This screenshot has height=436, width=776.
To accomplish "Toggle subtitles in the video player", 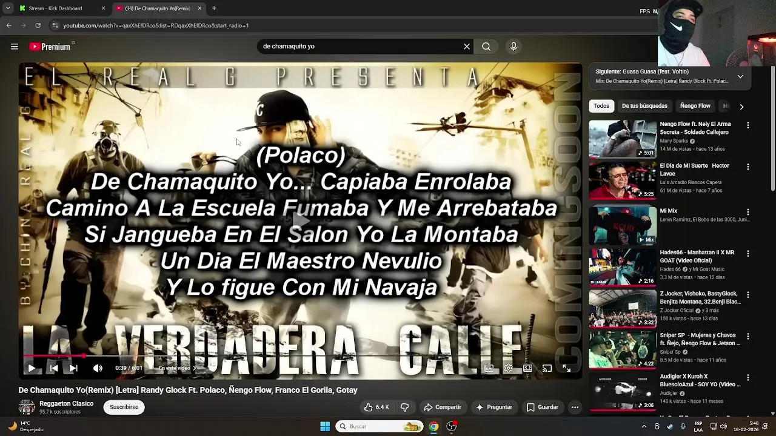I will coord(489,368).
